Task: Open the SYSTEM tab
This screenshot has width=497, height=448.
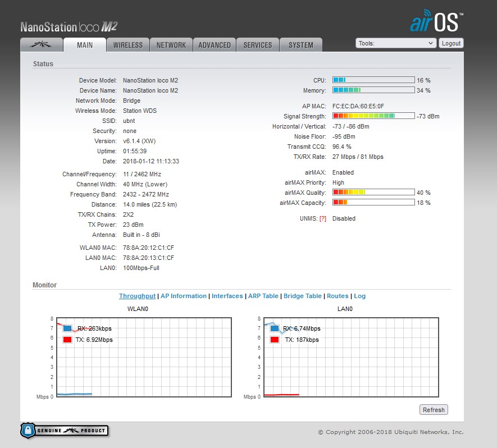Action: click(301, 45)
